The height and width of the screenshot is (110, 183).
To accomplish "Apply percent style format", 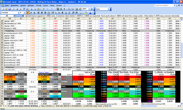I will [56, 13].
